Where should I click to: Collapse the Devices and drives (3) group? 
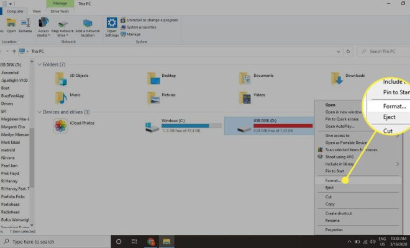point(40,112)
